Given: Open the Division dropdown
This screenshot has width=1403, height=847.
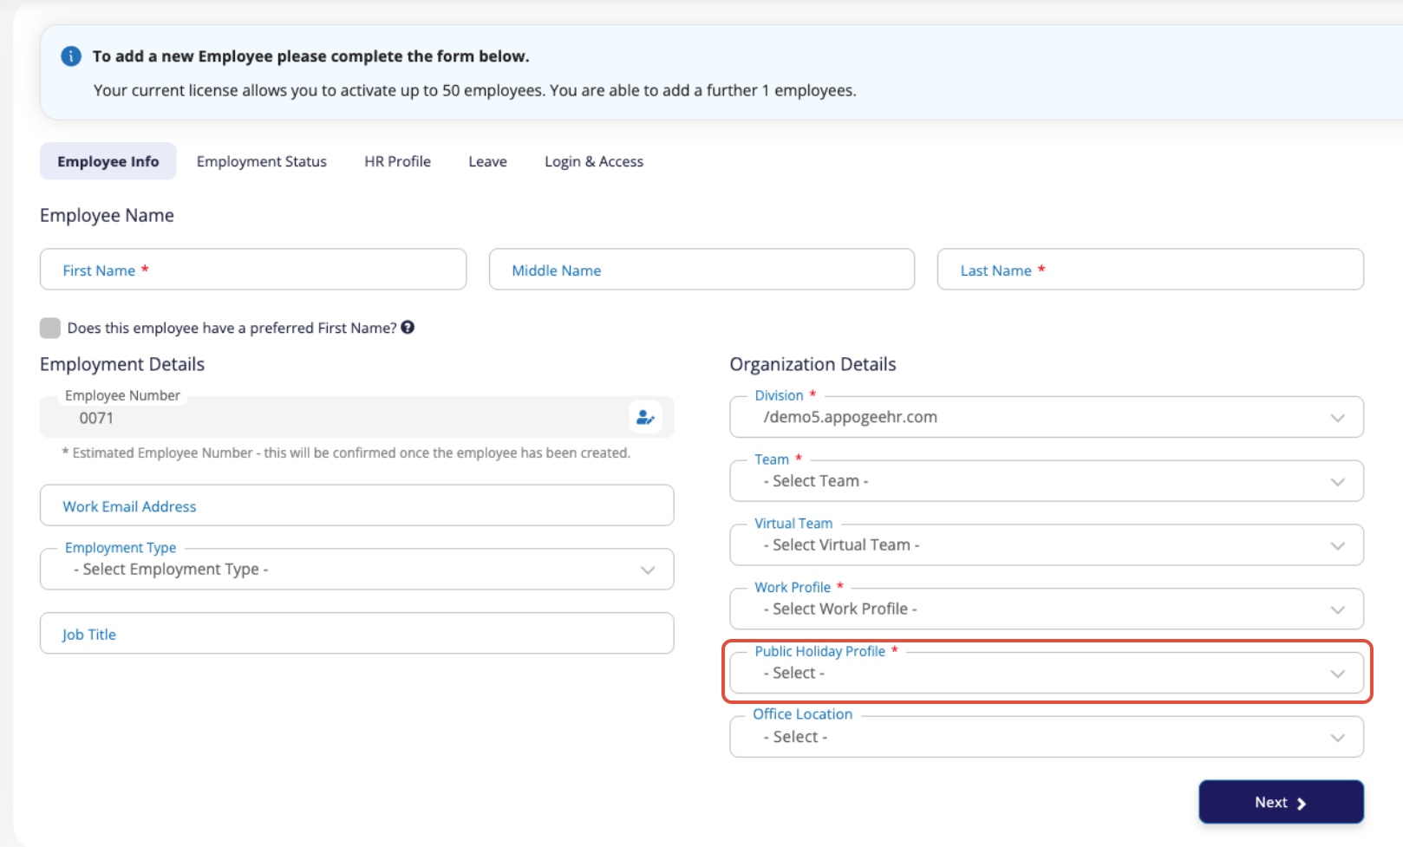Looking at the screenshot, I should [x=1046, y=417].
